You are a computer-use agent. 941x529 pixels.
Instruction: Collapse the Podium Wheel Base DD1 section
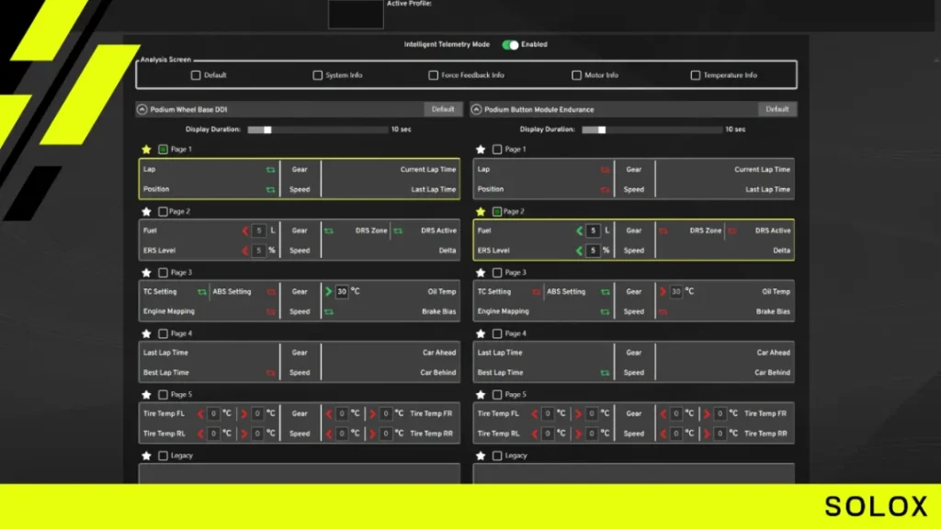click(142, 109)
